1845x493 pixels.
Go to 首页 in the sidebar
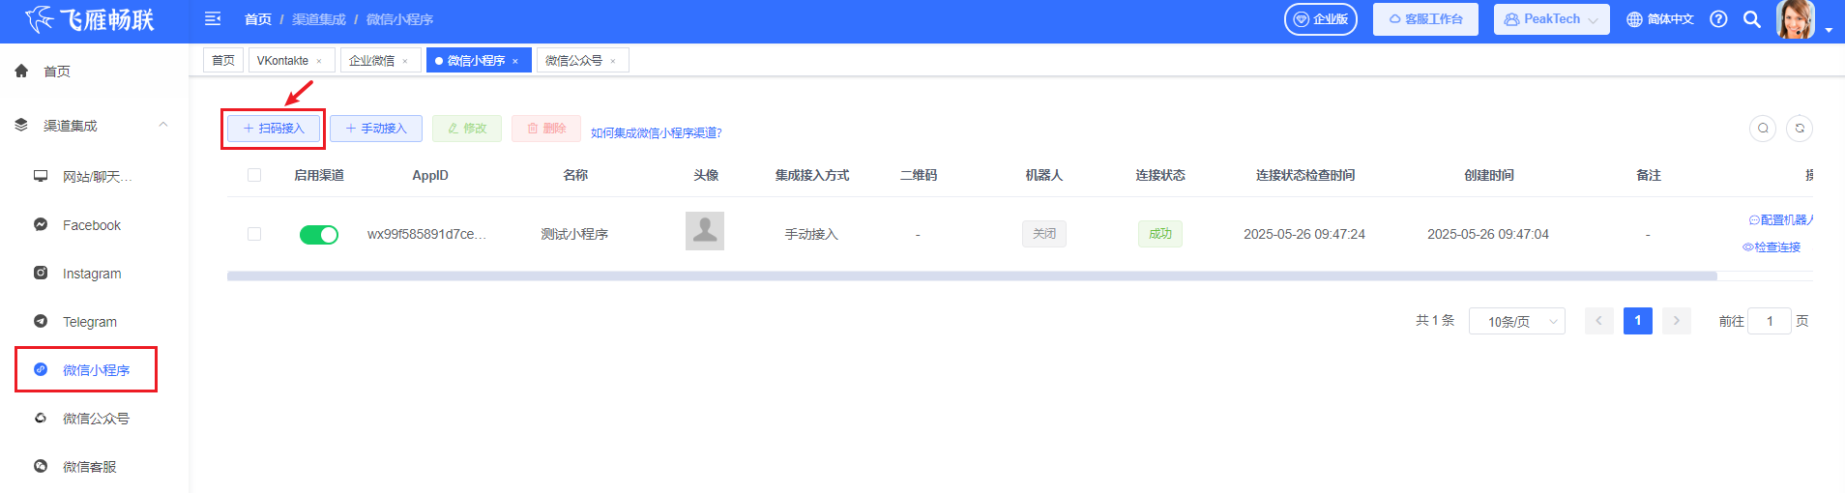57,72
